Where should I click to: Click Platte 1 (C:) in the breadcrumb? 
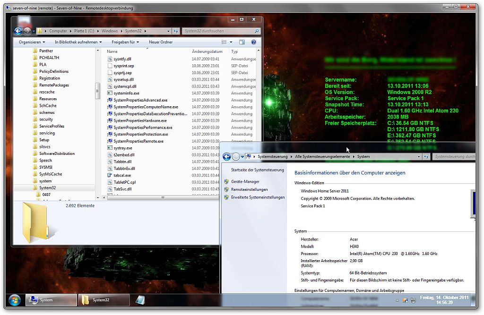click(x=84, y=31)
